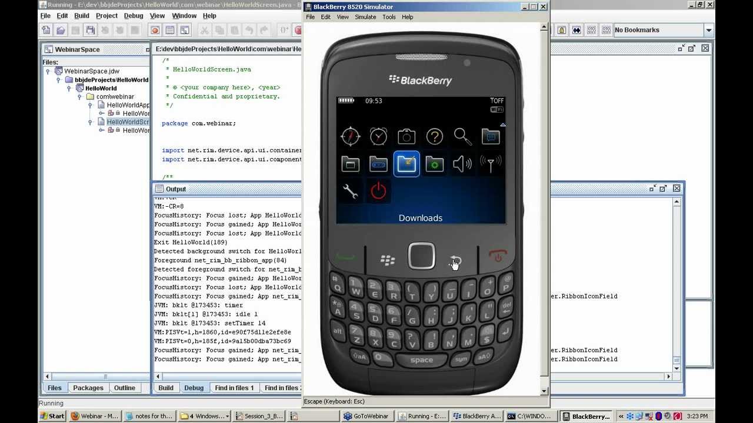This screenshot has width=753, height=423.
Task: Select the highlighted HelloWorldScr file in tree
Action: tap(128, 122)
